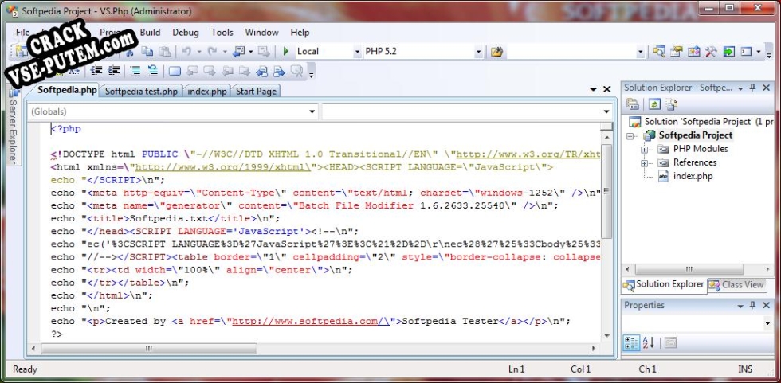Click the Undo arrow icon
The height and width of the screenshot is (383, 781).
tap(186, 51)
